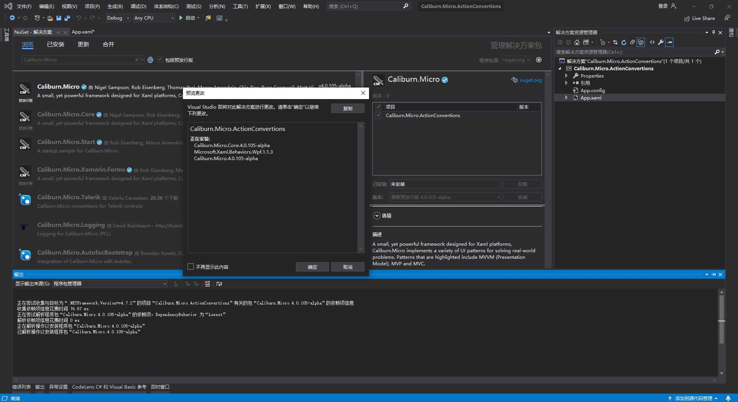The image size is (738, 402).
Task: Save the current file with disk icon
Action: [x=59, y=18]
